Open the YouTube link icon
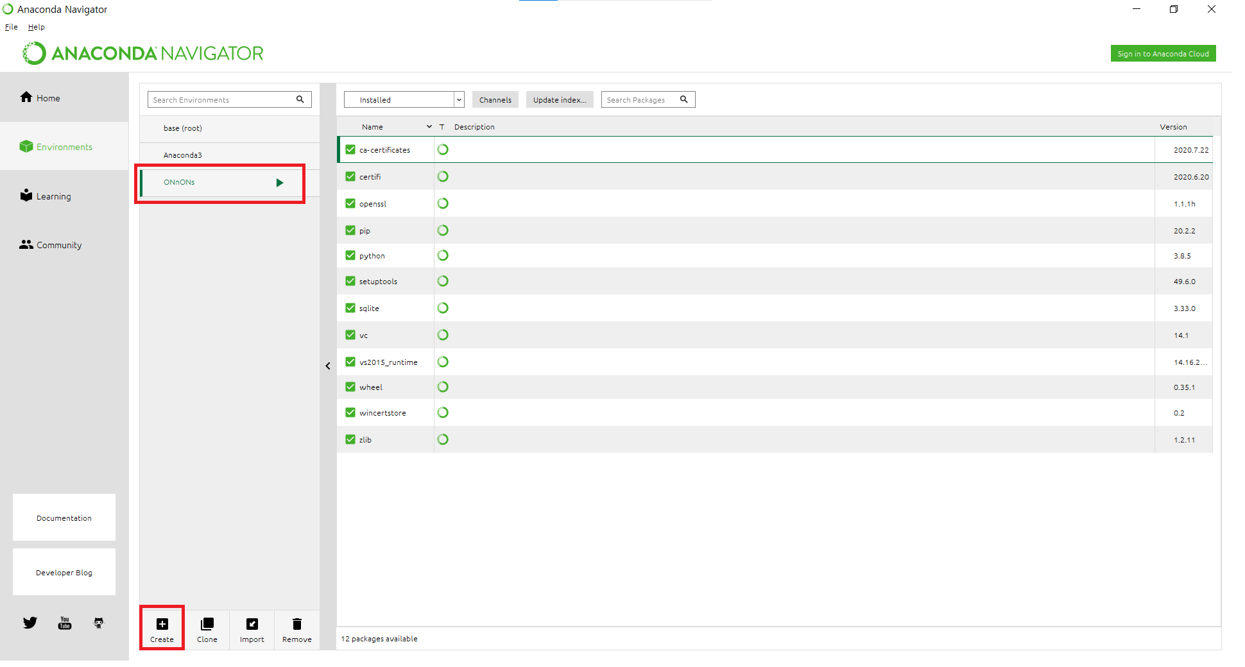This screenshot has width=1245, height=667. coord(65,623)
